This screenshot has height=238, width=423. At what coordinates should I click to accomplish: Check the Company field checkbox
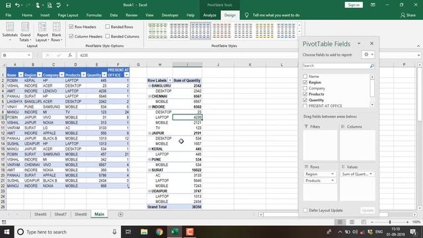coord(305,88)
